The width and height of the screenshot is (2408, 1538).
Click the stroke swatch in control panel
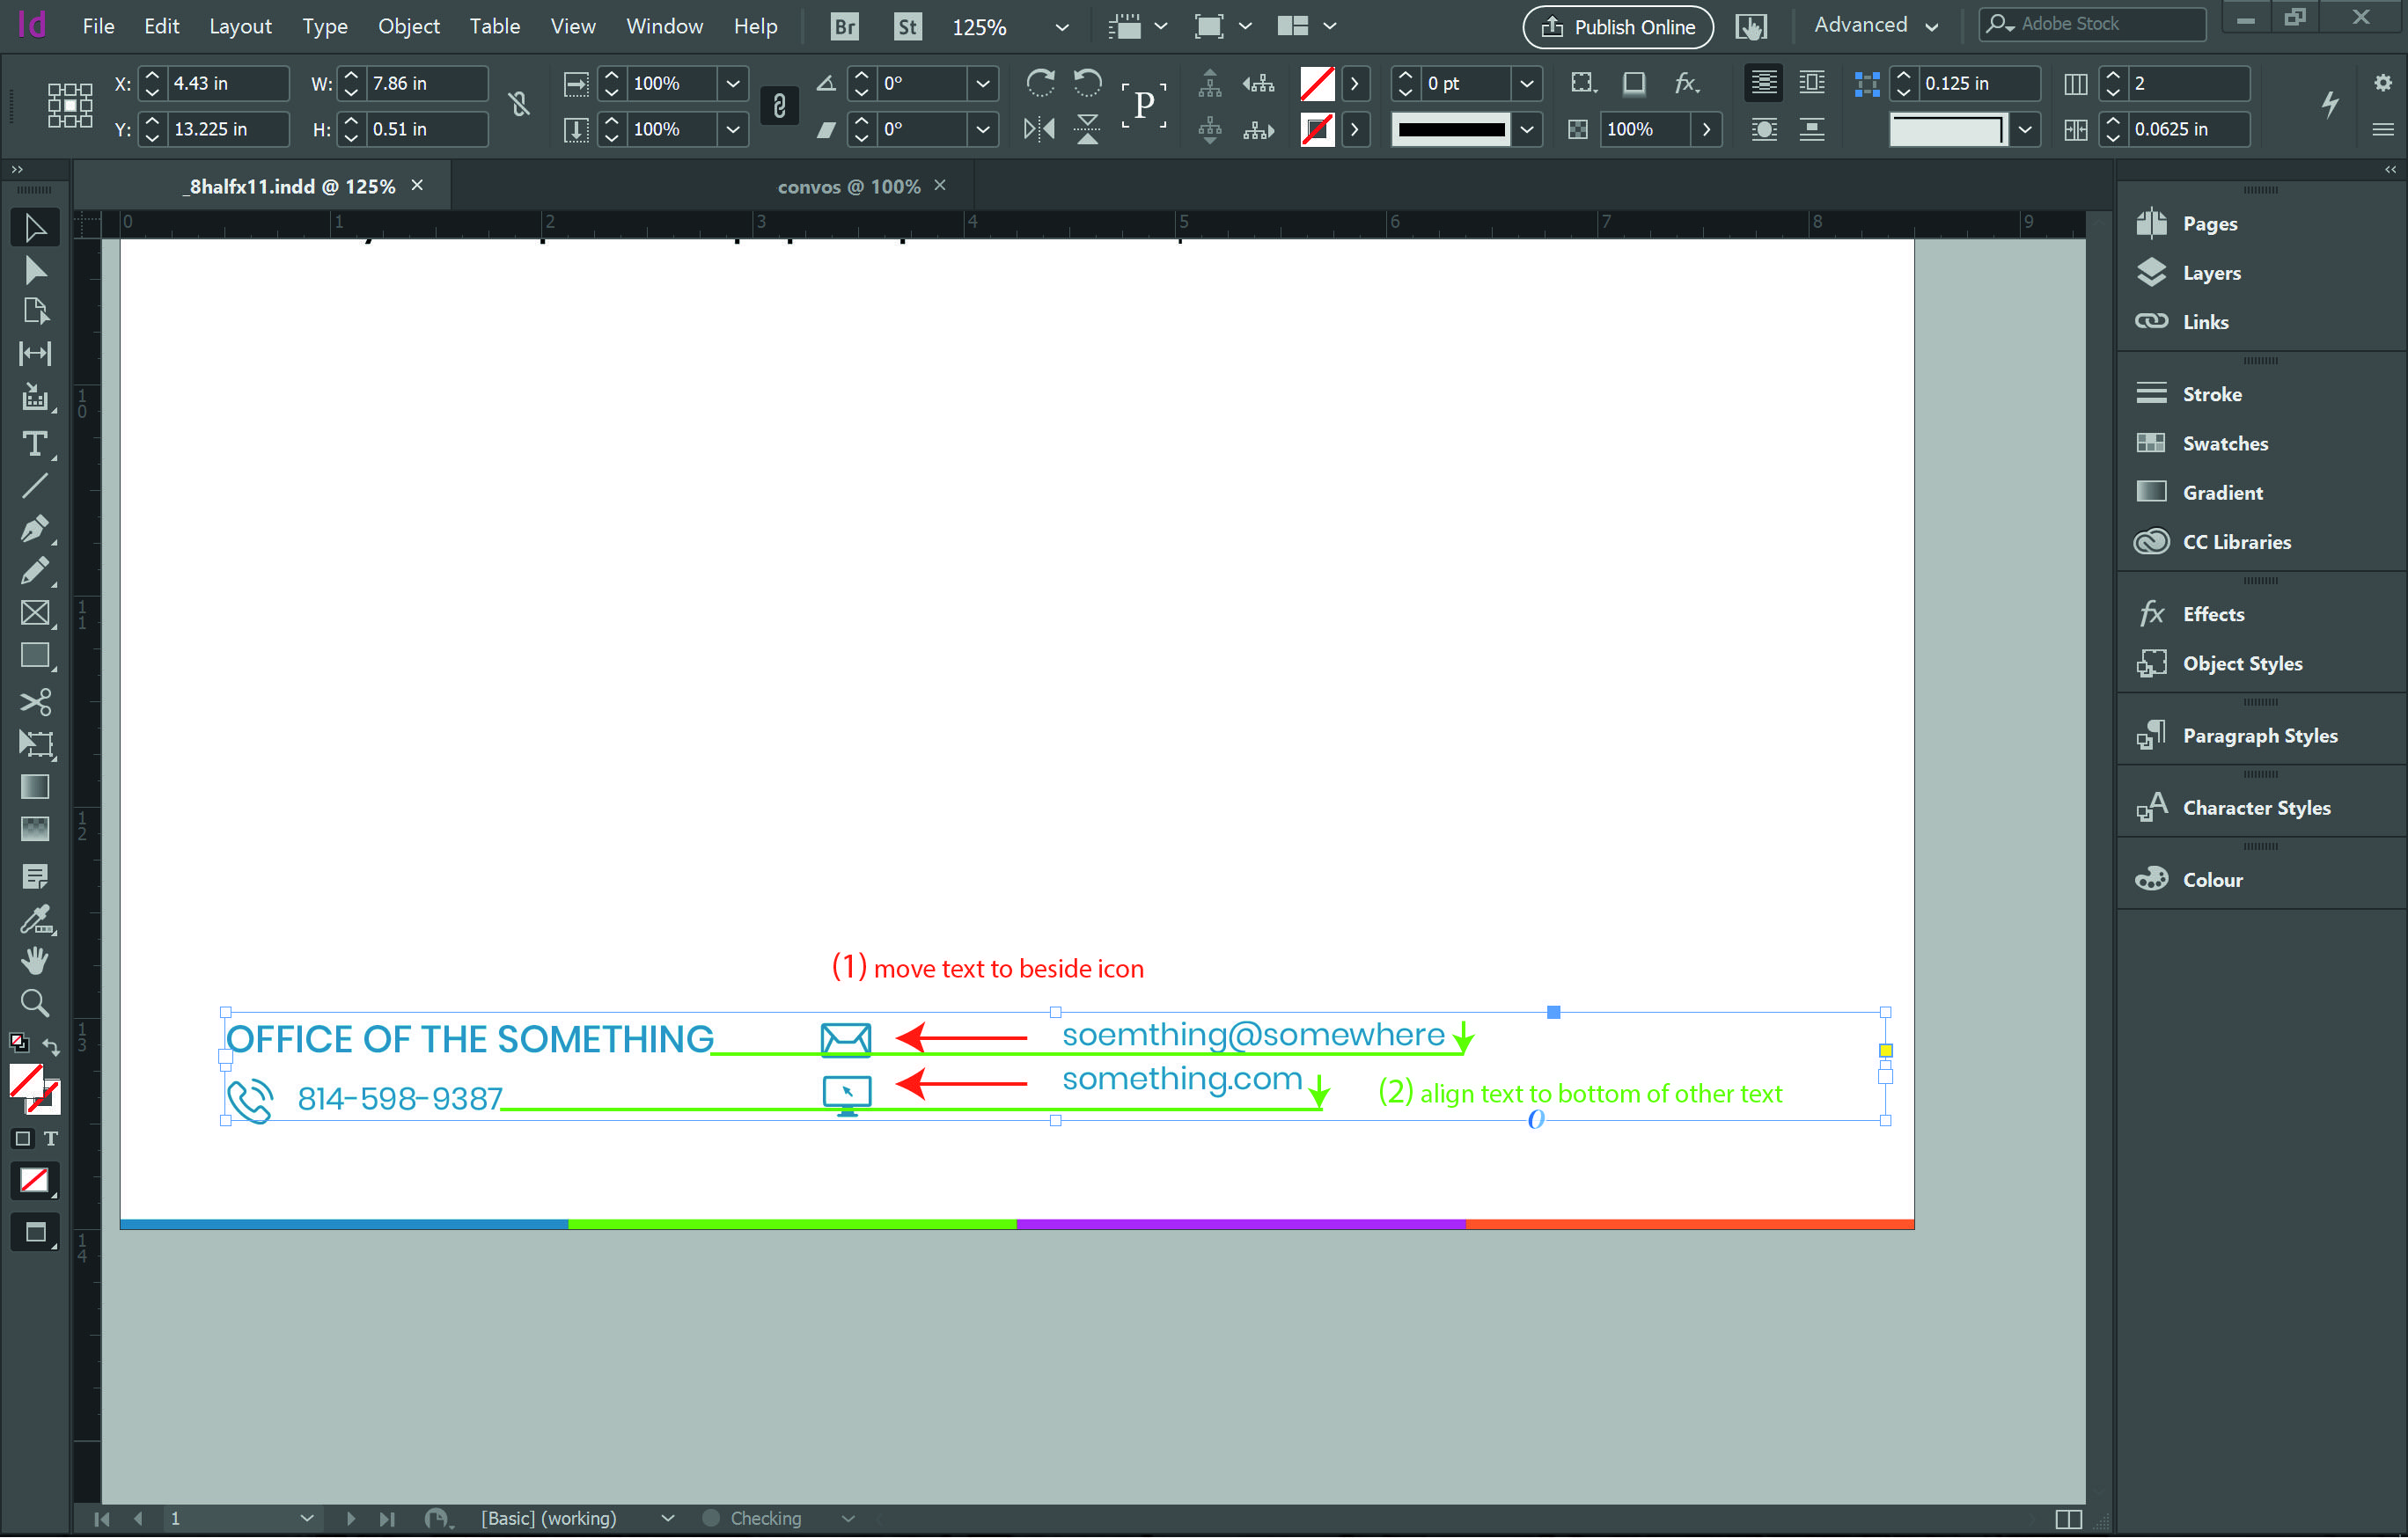tap(1317, 129)
